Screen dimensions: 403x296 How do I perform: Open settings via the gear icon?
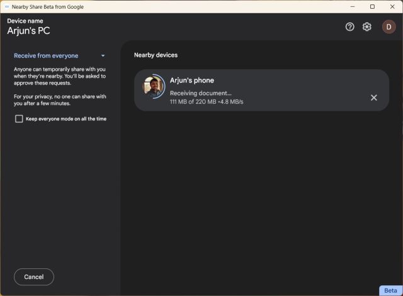pos(366,26)
